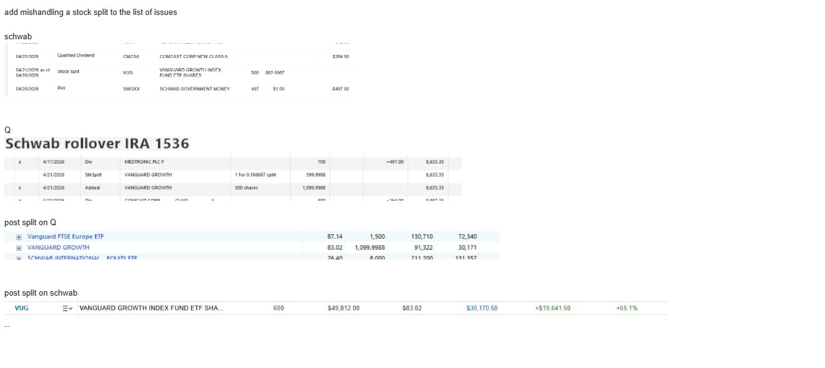Screen dimensions: 825x368
Task: Click the cleared 'c' marker in Medtronic row
Action: (21, 162)
